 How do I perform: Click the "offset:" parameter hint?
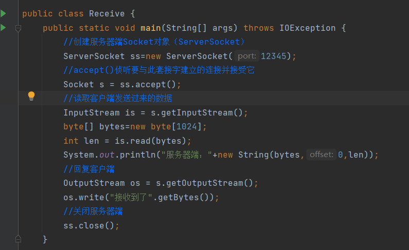pyautogui.click(x=322, y=155)
